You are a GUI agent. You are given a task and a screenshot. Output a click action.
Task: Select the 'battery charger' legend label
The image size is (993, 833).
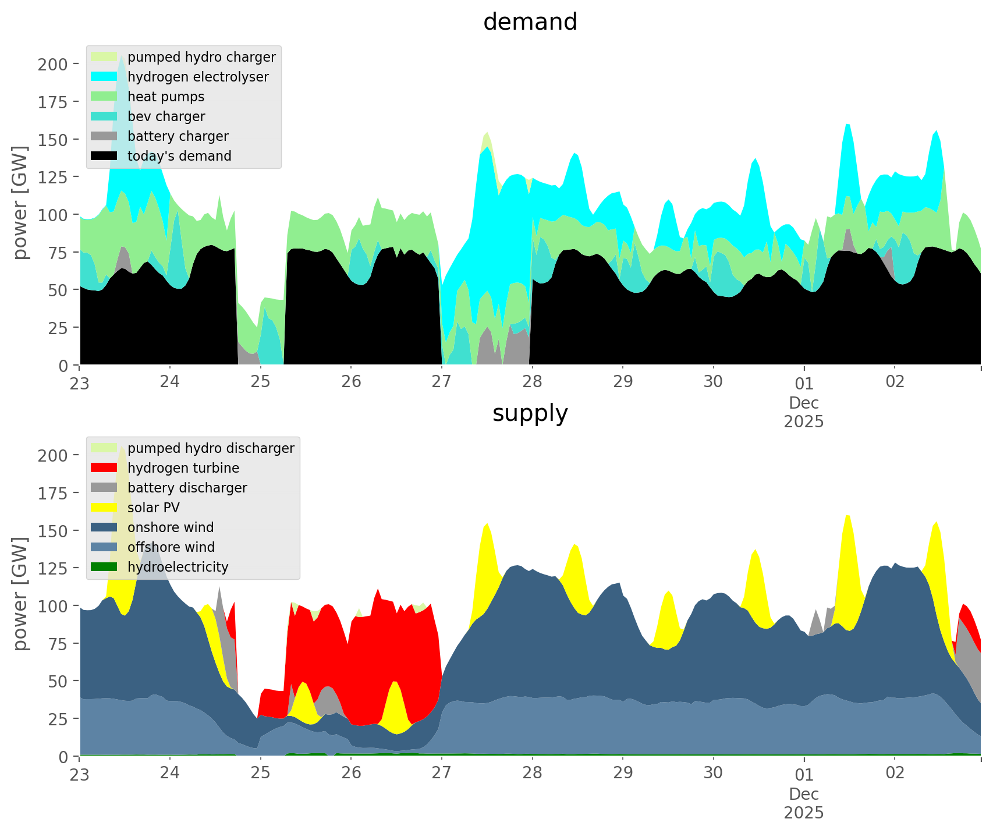pos(178,136)
